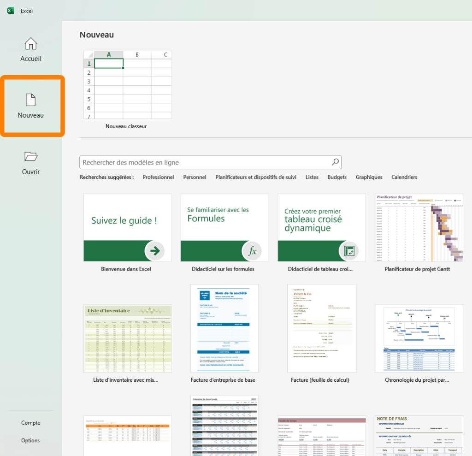Open the orange project tracker template
472x456 pixels.
[128, 436]
